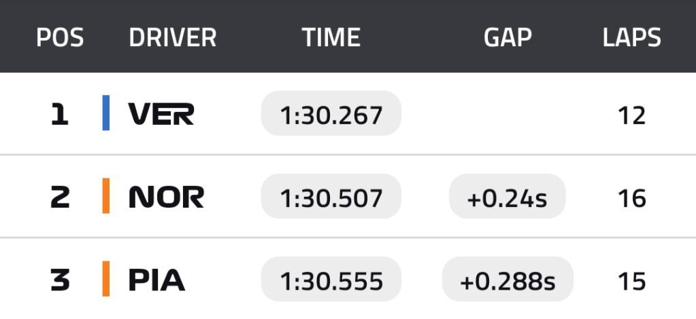Sort by the POS column header
The image size is (696, 319).
coord(60,38)
